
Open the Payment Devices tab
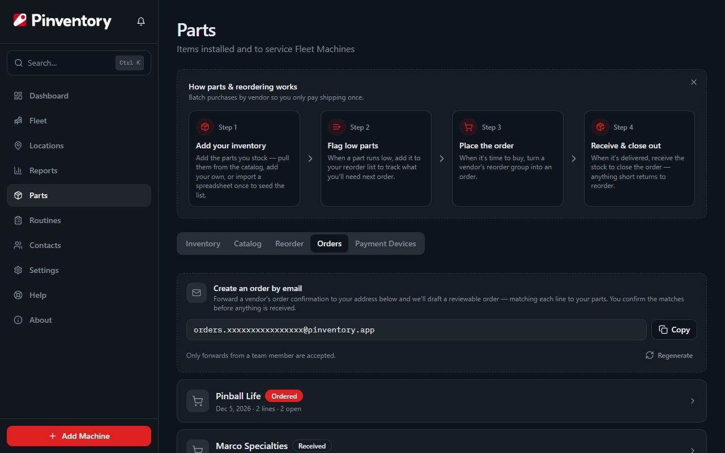[x=386, y=243]
